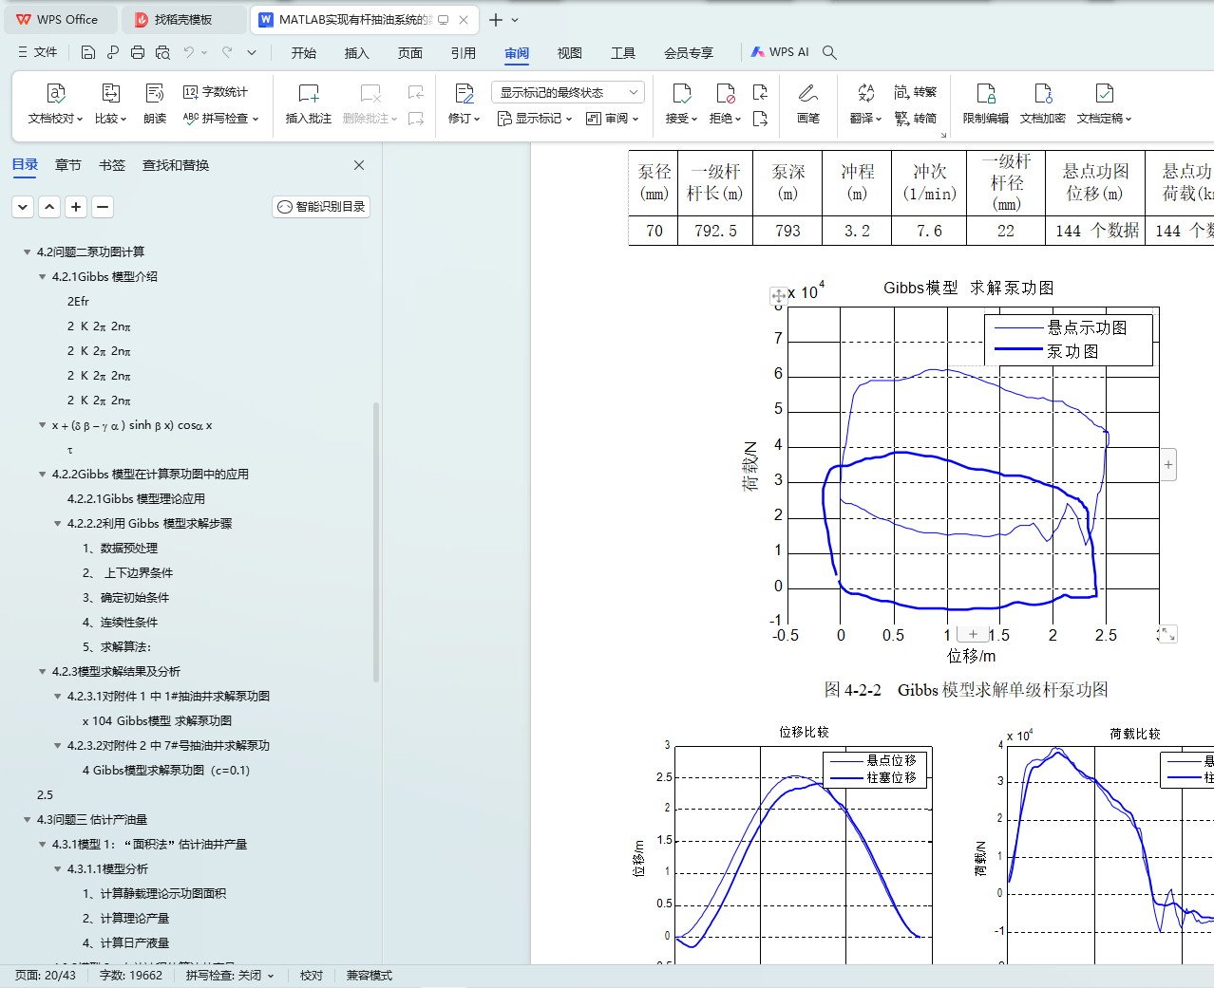Convert traditional to simplified with 转简
1214x988 pixels.
[916, 119]
